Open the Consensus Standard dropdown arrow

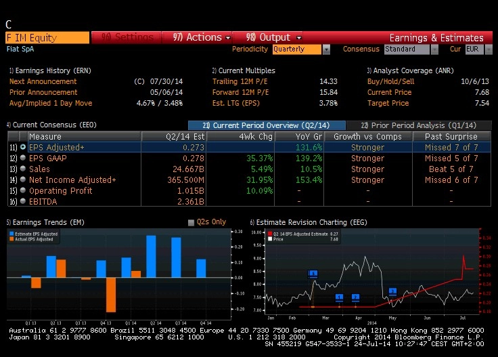tap(434, 49)
